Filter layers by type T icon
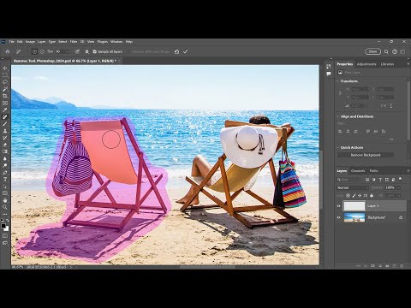 (x=380, y=180)
